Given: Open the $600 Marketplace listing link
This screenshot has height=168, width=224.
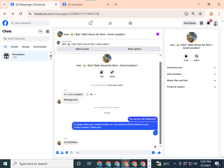Looking at the screenshot, I should click(x=86, y=44).
